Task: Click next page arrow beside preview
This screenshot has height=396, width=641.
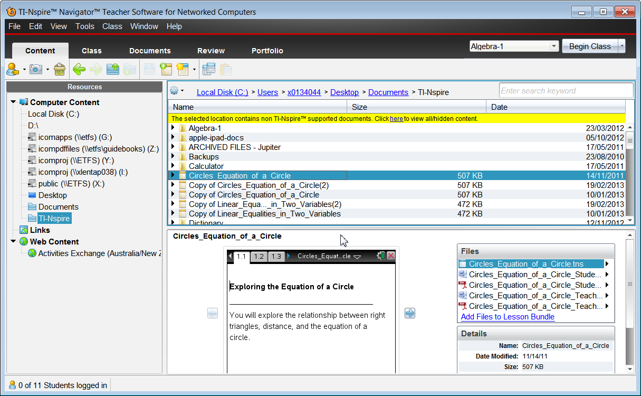Action: pos(410,314)
